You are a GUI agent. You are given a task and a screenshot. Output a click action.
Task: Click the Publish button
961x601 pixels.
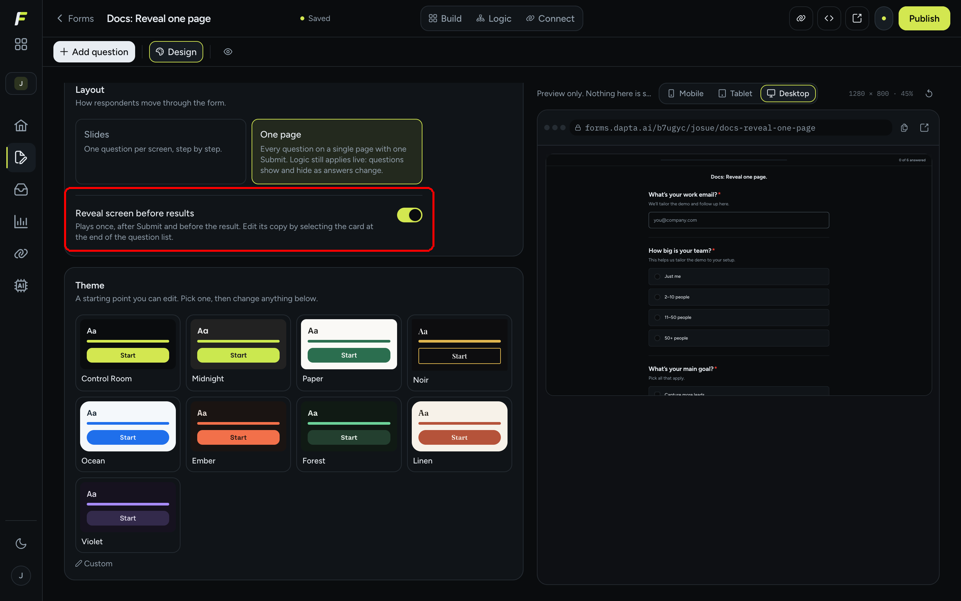click(924, 18)
